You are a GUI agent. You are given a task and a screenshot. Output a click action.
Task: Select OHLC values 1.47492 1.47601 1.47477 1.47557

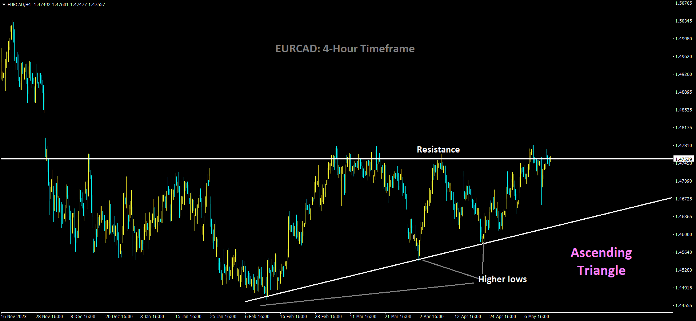click(x=69, y=5)
